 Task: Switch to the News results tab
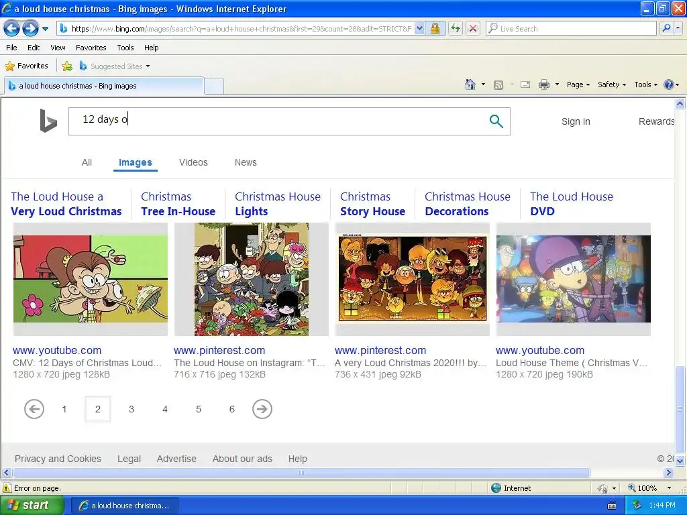246,162
